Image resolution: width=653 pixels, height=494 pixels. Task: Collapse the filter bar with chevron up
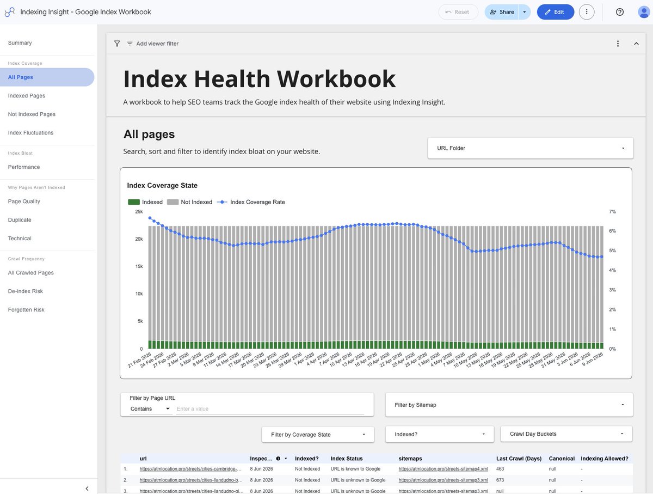click(636, 44)
